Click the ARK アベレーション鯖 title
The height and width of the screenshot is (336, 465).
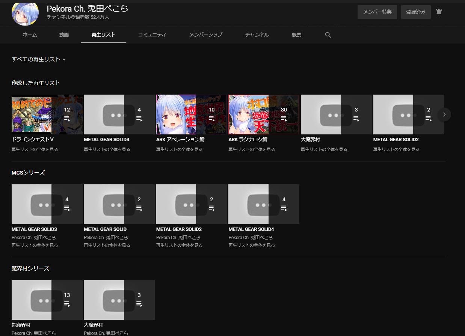tap(180, 140)
